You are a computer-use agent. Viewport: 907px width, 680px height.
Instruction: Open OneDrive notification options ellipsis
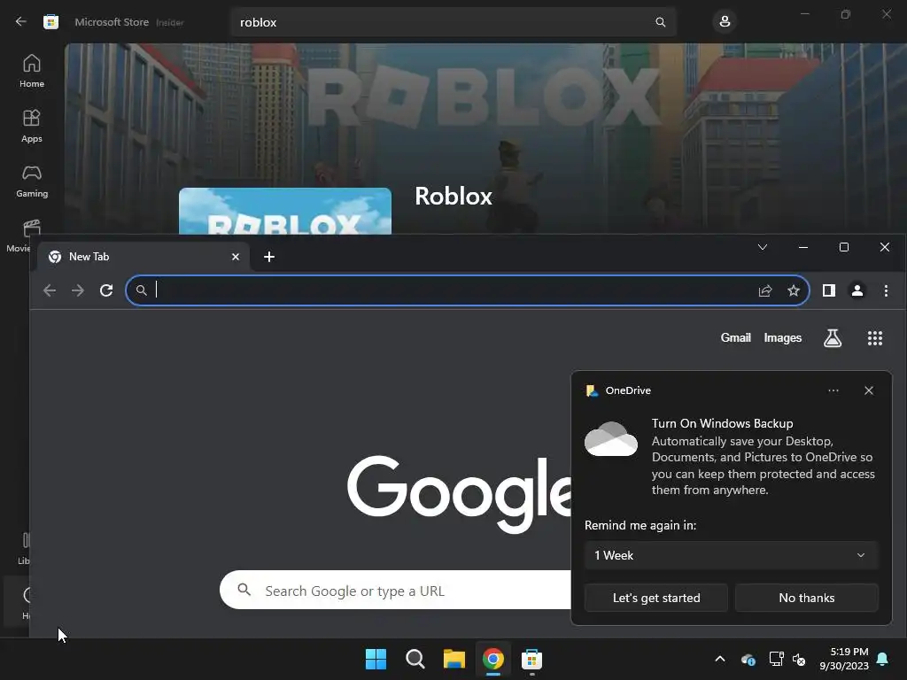point(833,390)
